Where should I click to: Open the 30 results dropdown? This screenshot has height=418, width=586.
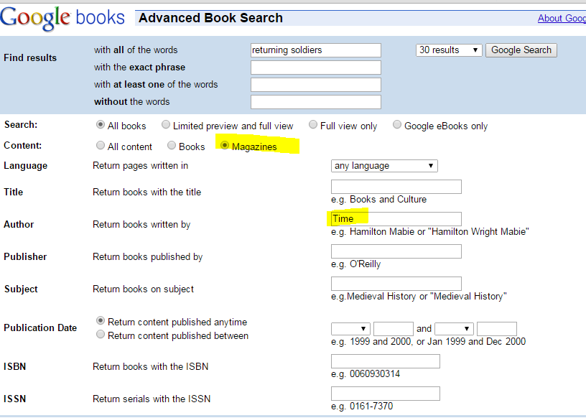pyautogui.click(x=449, y=50)
